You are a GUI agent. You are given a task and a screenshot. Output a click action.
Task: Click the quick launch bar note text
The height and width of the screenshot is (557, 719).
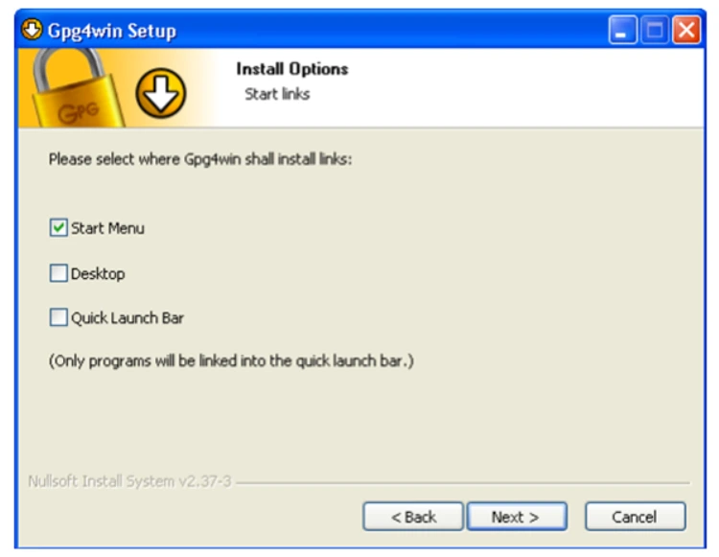(231, 360)
